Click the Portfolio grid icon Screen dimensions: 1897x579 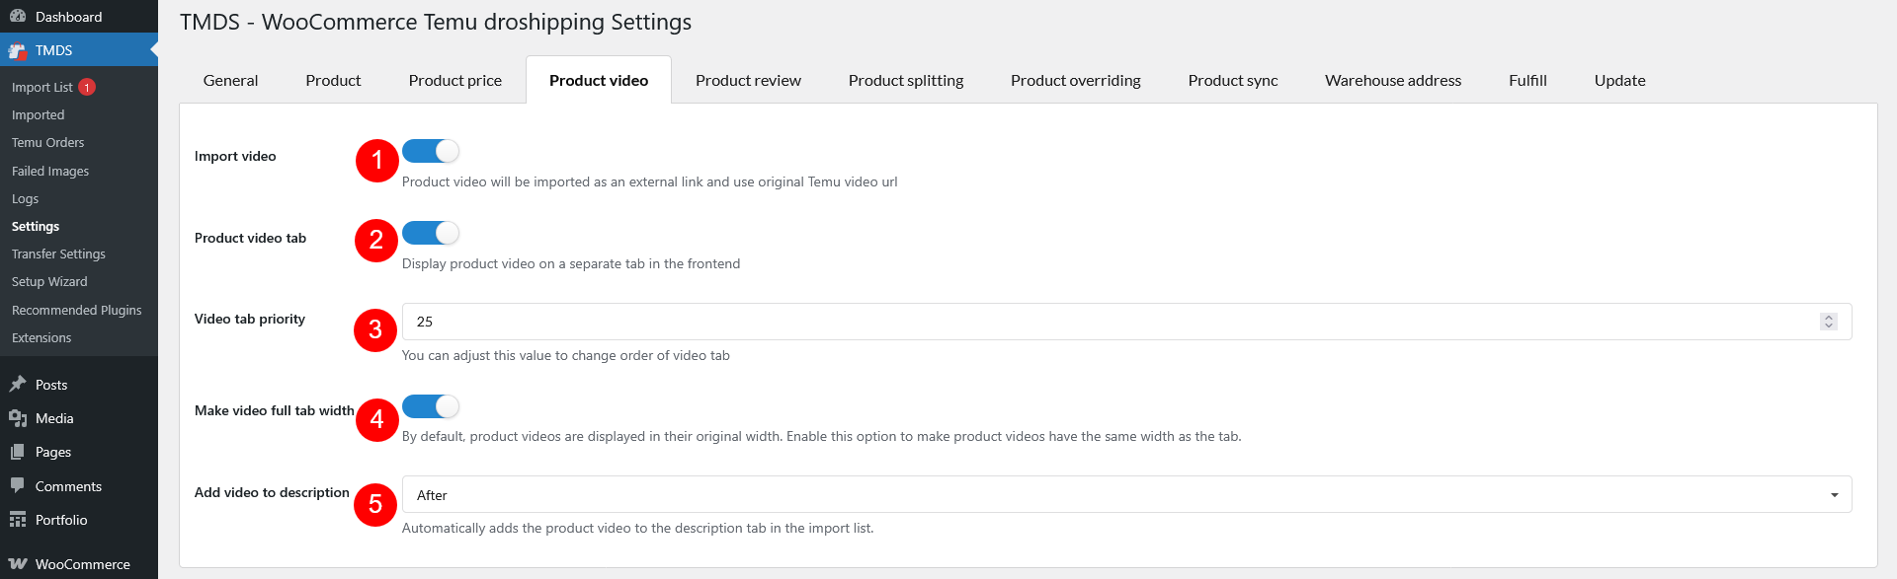[18, 520]
